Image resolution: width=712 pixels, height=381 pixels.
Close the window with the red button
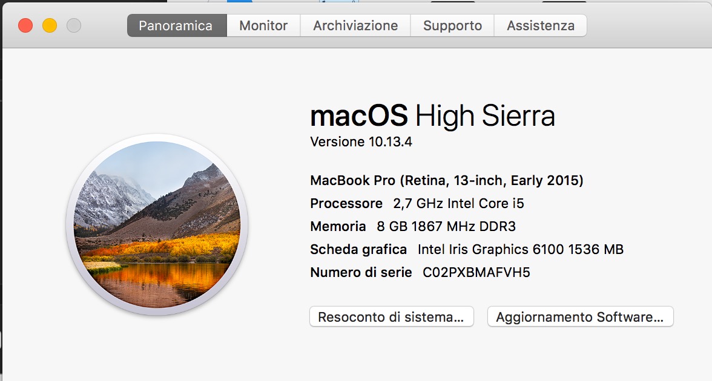pyautogui.click(x=25, y=25)
